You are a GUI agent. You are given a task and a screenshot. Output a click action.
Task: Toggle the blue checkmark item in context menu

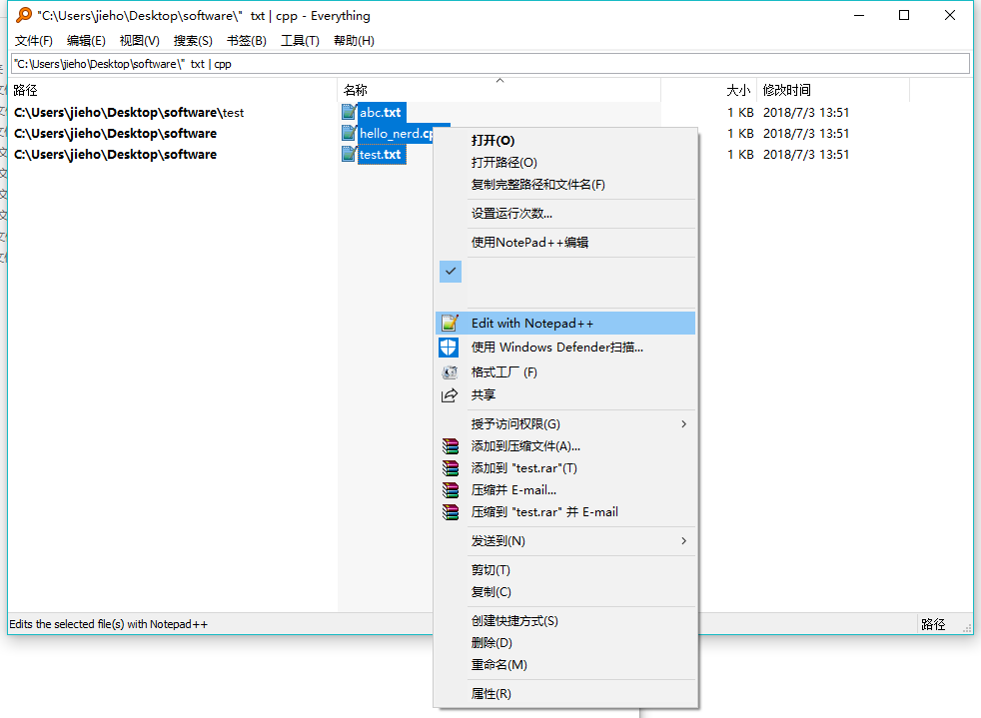[x=450, y=271]
